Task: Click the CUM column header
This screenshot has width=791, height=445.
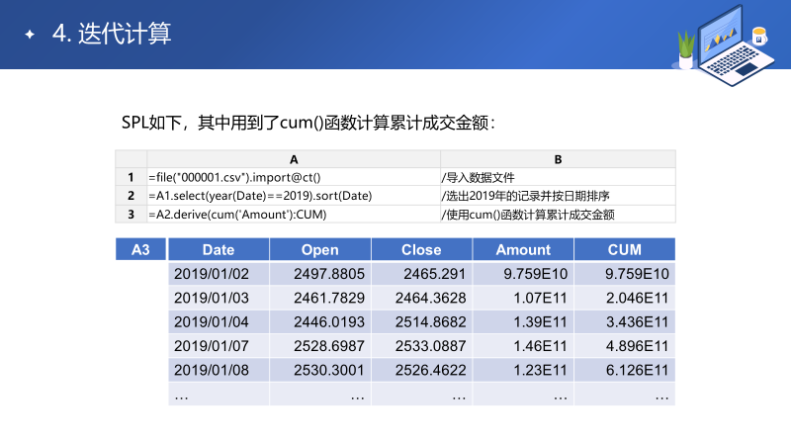Action: point(624,250)
